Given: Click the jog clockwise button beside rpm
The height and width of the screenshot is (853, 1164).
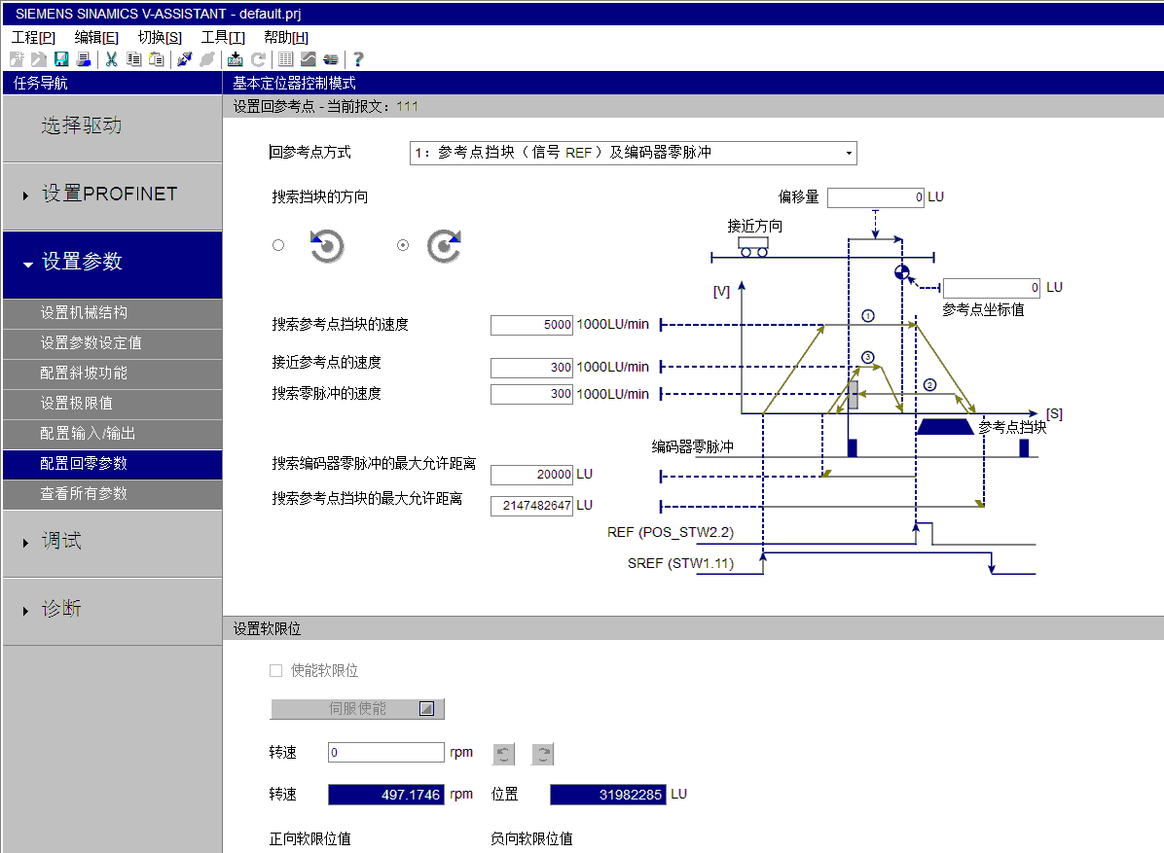Looking at the screenshot, I should tap(543, 755).
